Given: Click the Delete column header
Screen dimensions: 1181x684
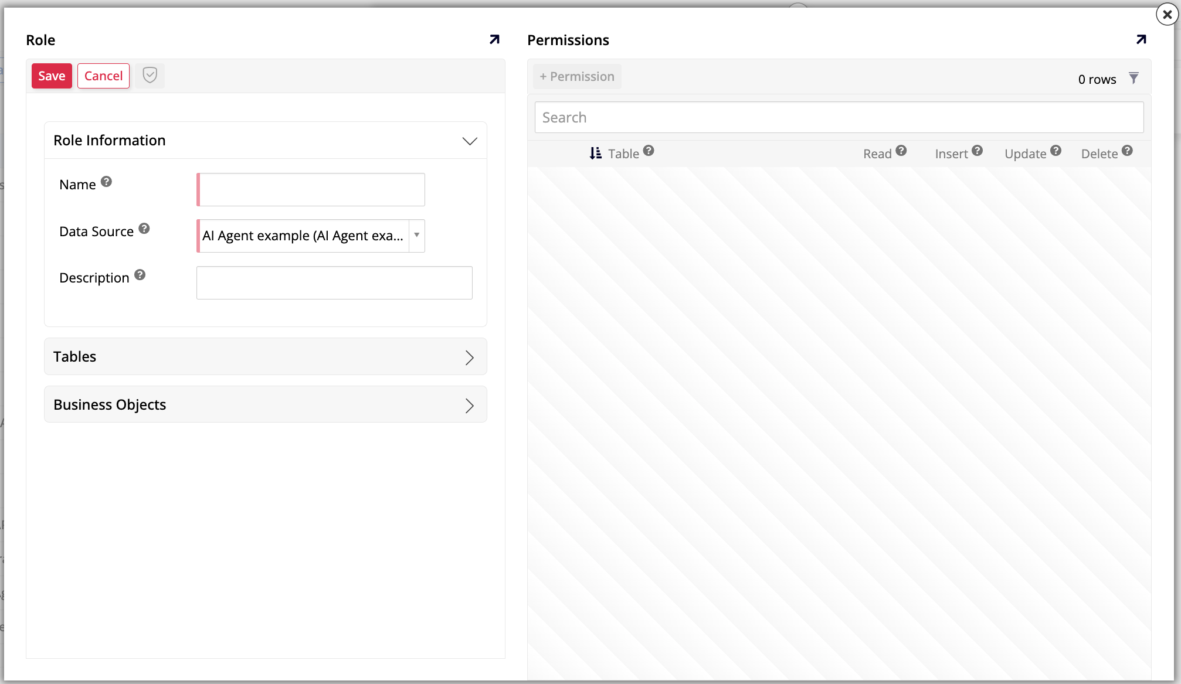Looking at the screenshot, I should coord(1099,154).
